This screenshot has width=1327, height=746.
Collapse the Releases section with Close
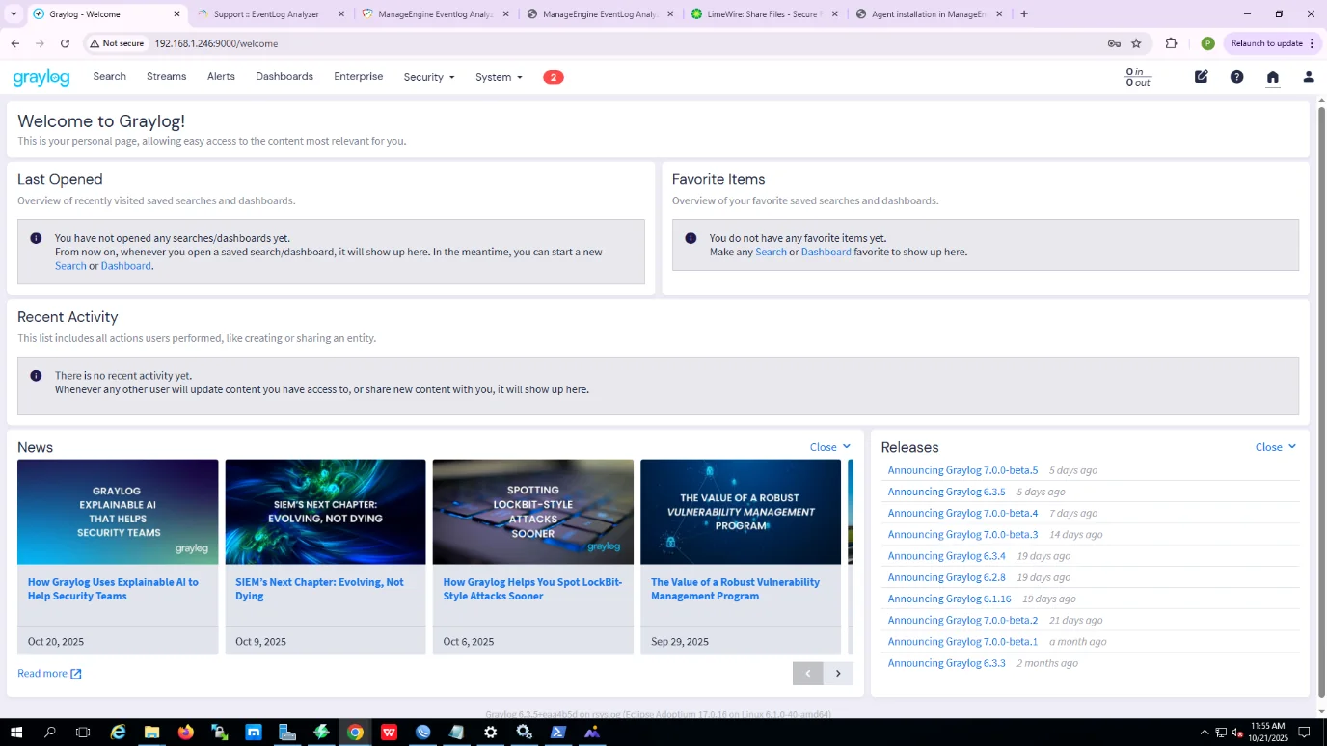point(1276,447)
